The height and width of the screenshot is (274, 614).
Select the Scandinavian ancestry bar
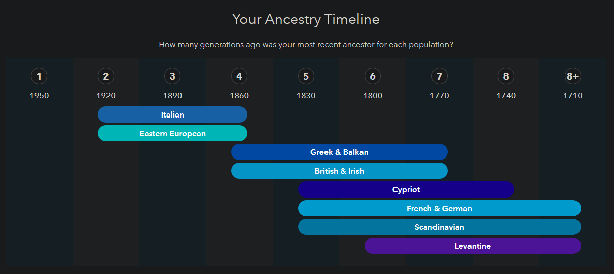click(x=439, y=227)
